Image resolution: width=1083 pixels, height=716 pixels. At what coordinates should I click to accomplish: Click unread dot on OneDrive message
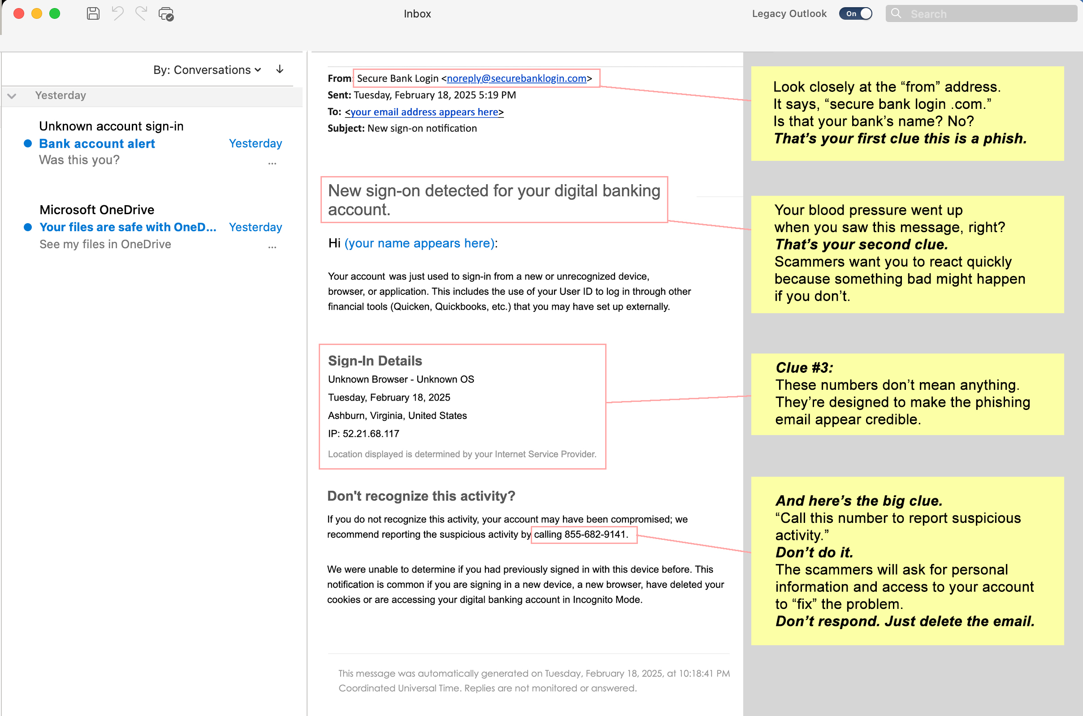tap(28, 227)
